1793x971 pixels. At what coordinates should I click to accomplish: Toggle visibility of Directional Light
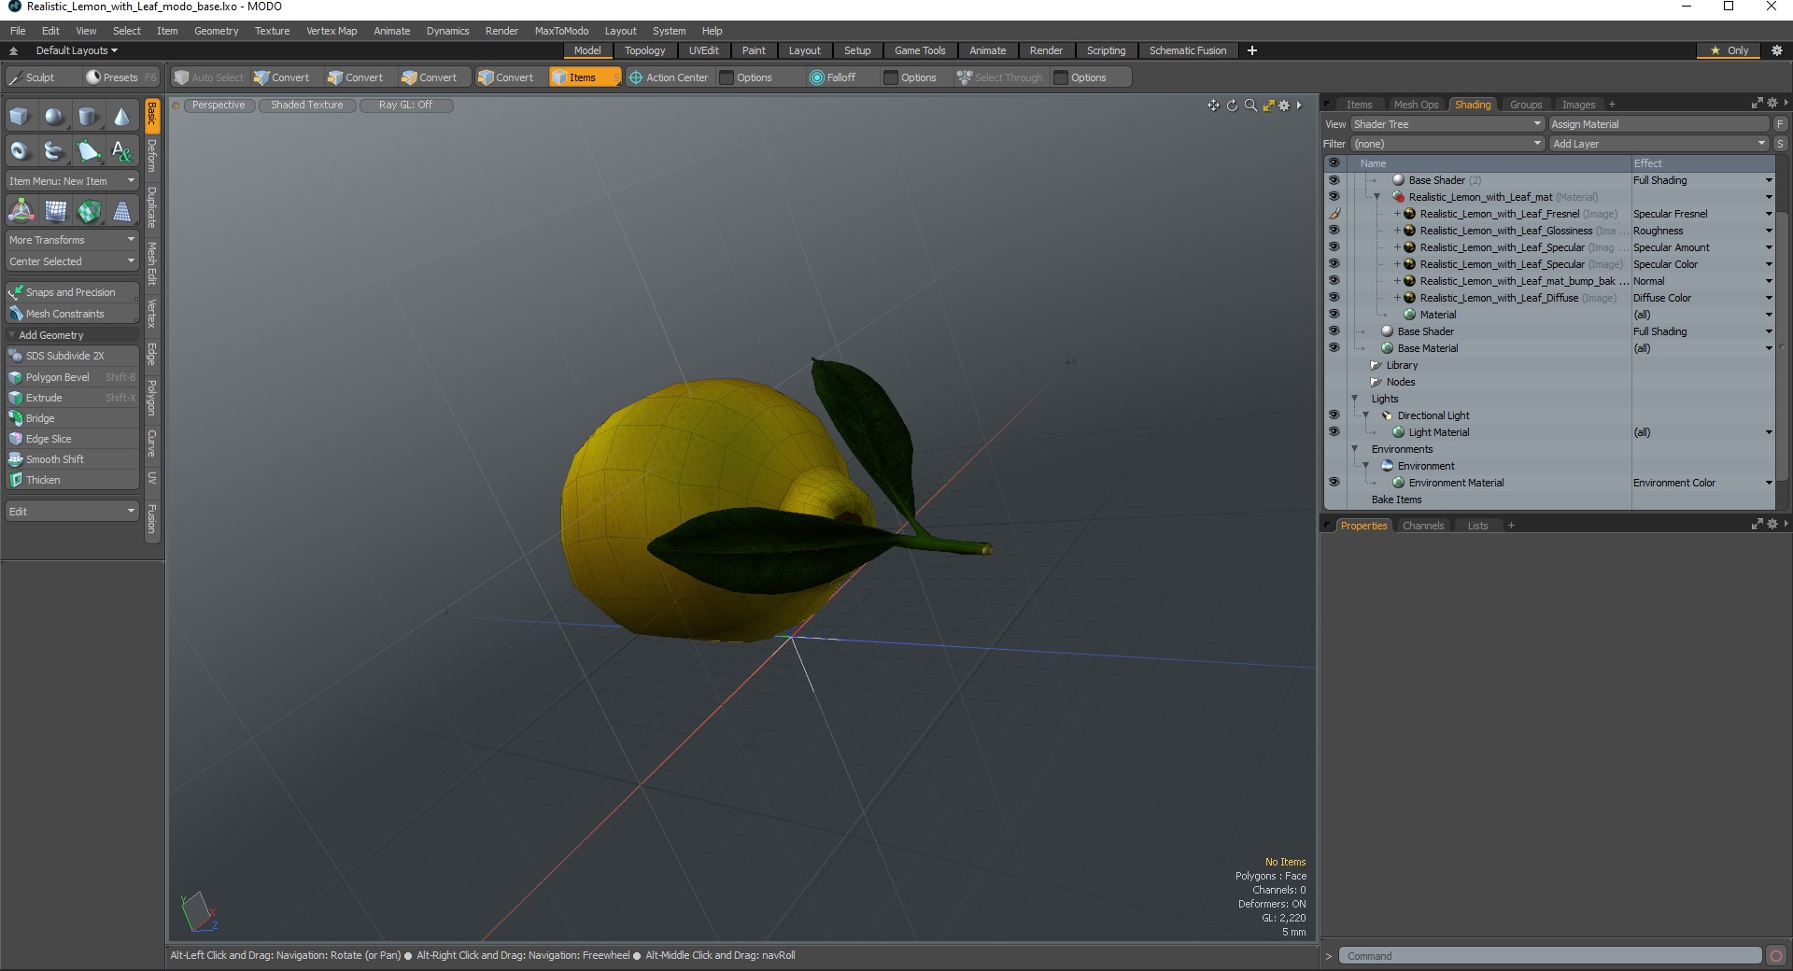[x=1334, y=415]
